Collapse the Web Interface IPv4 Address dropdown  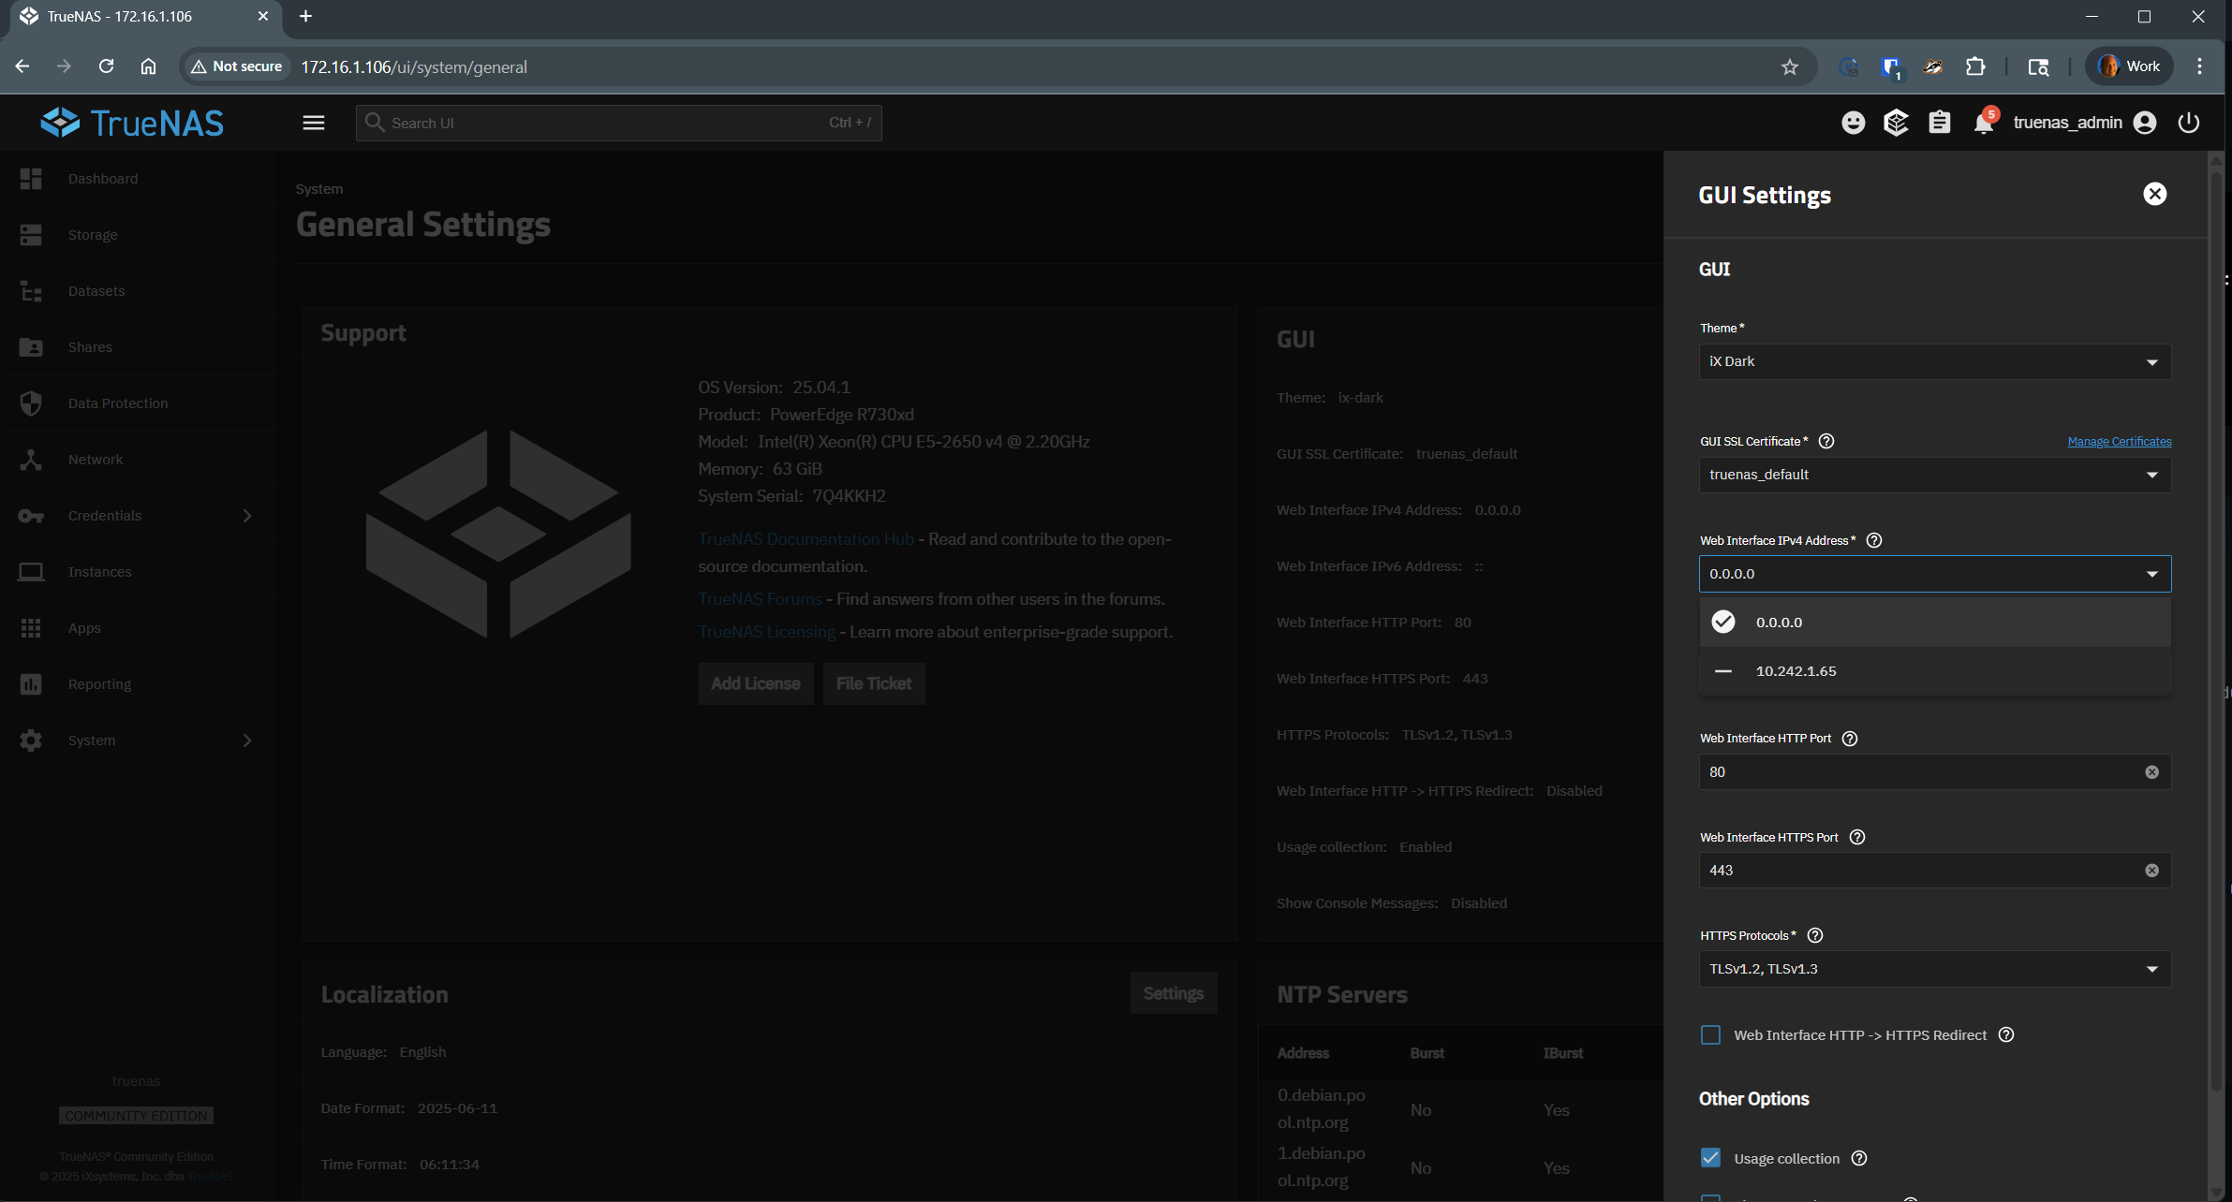coord(1935,574)
